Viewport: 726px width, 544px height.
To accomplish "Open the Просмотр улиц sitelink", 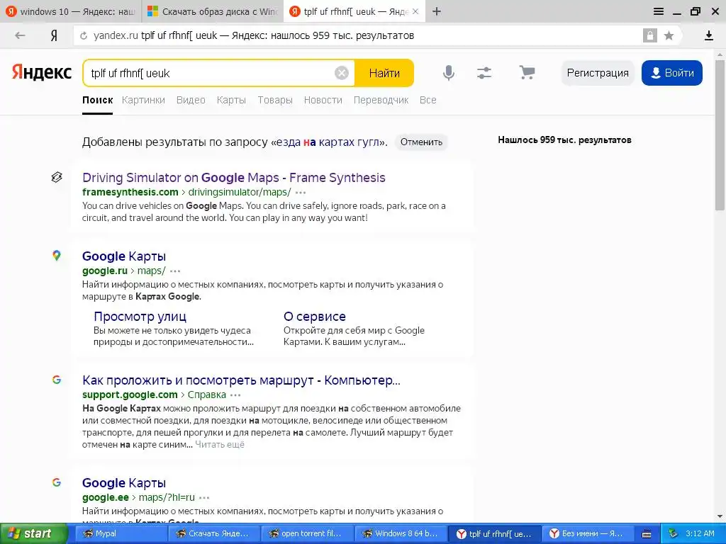I will 140,317.
